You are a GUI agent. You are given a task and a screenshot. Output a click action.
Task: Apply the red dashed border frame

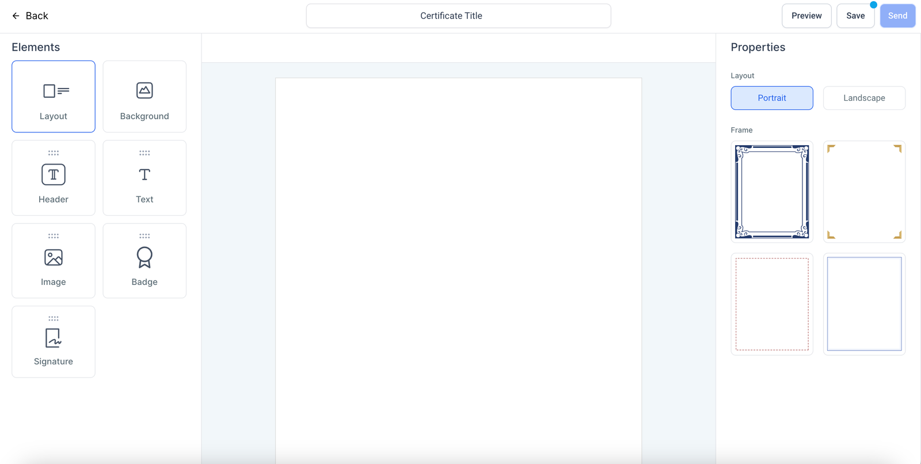coord(772,304)
